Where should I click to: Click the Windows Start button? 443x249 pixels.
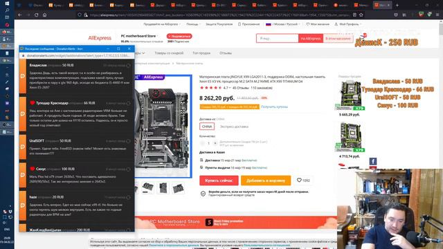(x=7, y=3)
